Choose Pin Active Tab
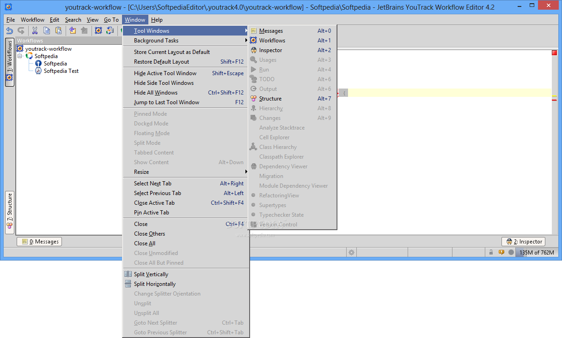562x338 pixels. point(186,213)
